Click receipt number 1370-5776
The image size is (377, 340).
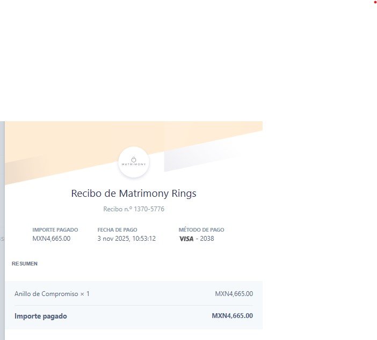(x=134, y=209)
